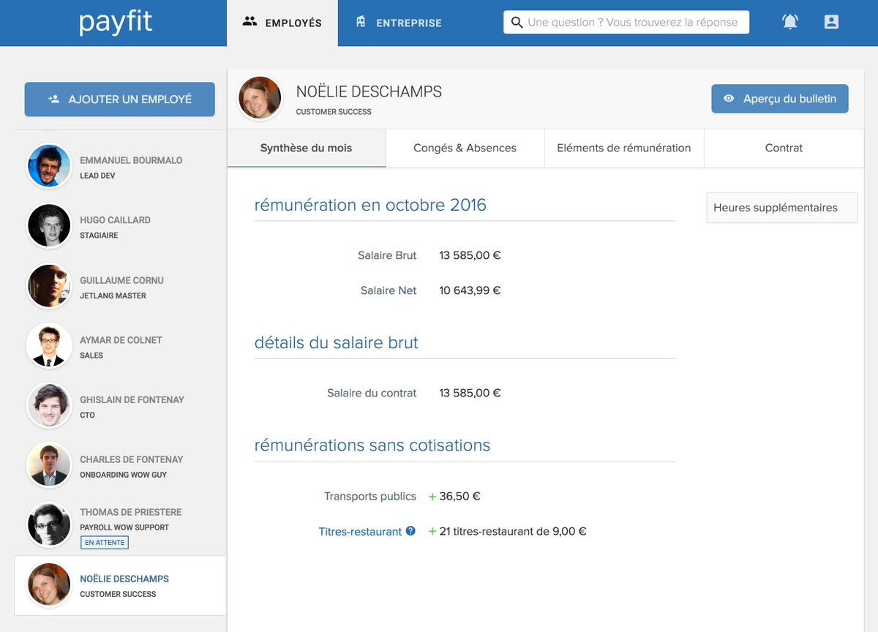878x632 pixels.
Task: Select employee name Thomas de Priestere
Action: (x=130, y=512)
